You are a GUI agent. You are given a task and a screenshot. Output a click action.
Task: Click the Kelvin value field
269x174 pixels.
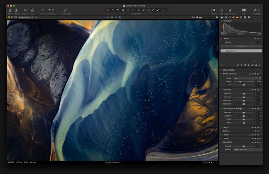[x=259, y=81]
